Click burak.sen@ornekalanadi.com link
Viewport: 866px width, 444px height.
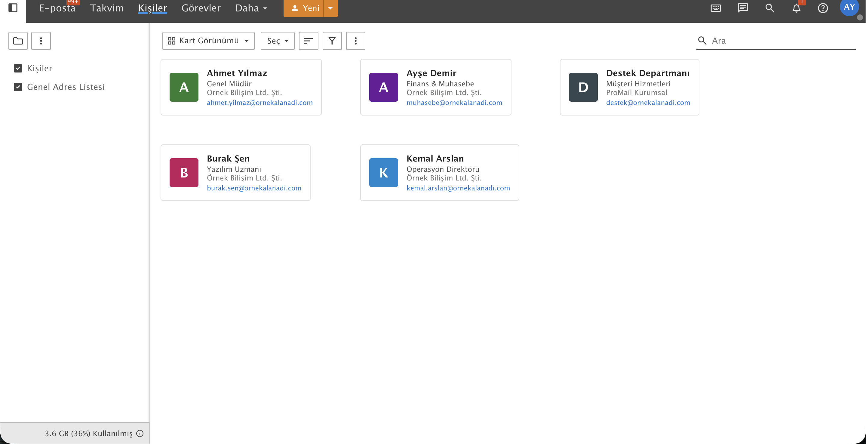coord(254,188)
